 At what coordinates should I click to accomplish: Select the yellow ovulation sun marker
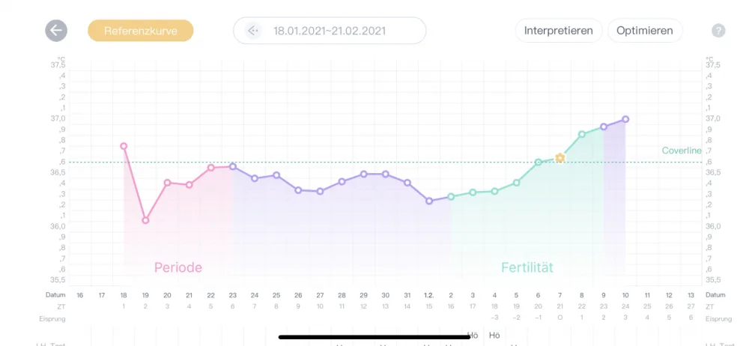[x=560, y=158]
